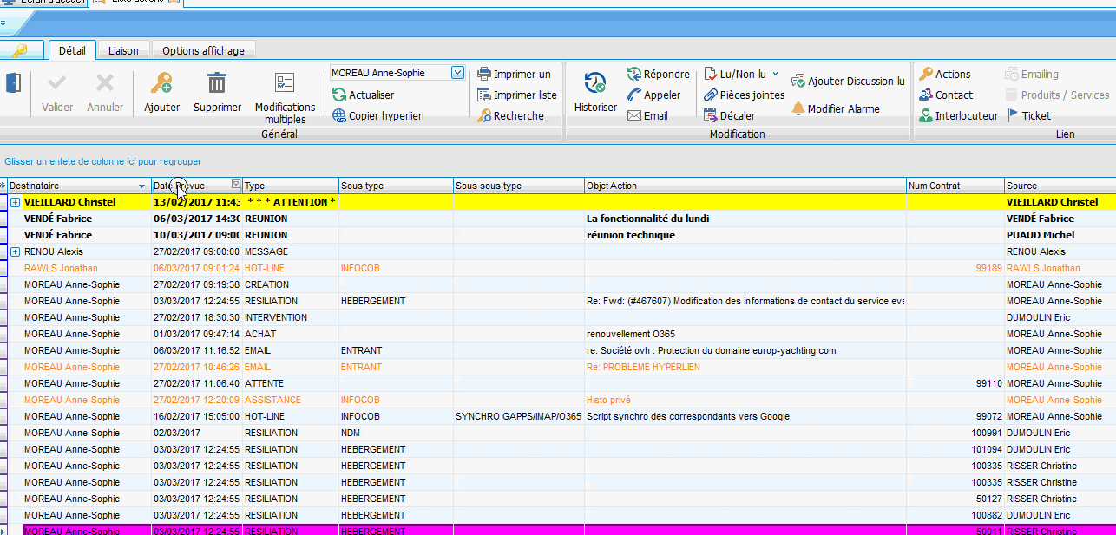Click the Répondre button

(x=658, y=75)
